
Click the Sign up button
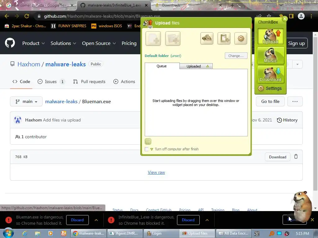click(x=296, y=43)
